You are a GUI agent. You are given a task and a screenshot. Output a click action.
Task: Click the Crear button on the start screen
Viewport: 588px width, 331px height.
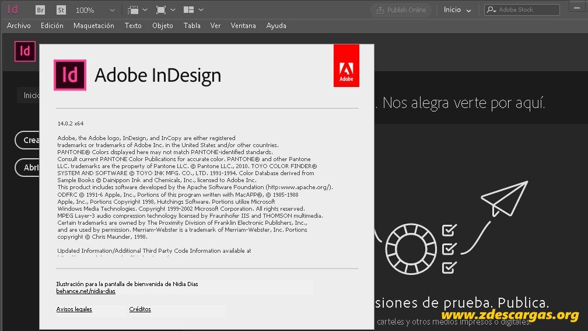[x=27, y=140]
